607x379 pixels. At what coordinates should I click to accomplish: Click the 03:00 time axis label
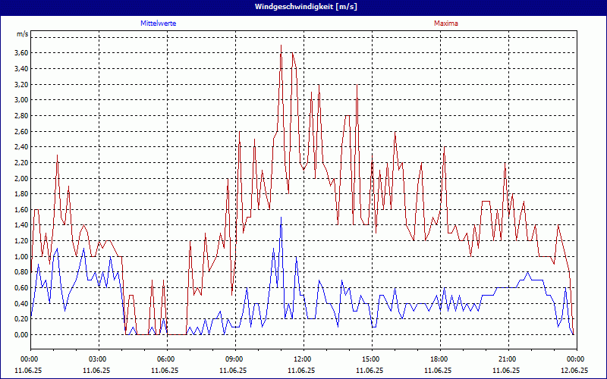point(97,359)
